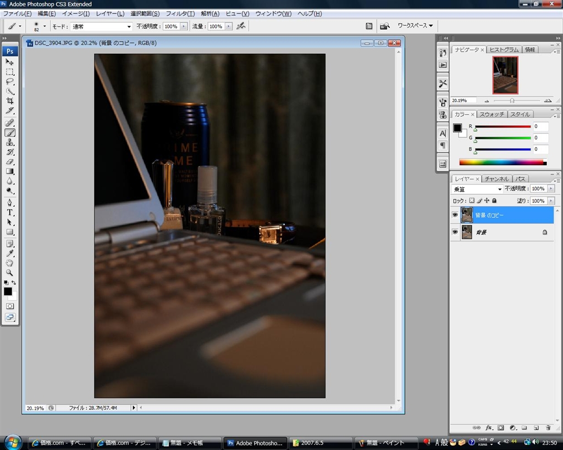Hide the 背景 のコピー layer
The image size is (563, 450).
[455, 215]
